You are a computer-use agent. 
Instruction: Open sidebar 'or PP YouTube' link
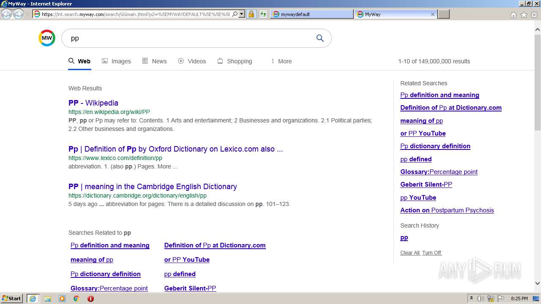(x=423, y=133)
